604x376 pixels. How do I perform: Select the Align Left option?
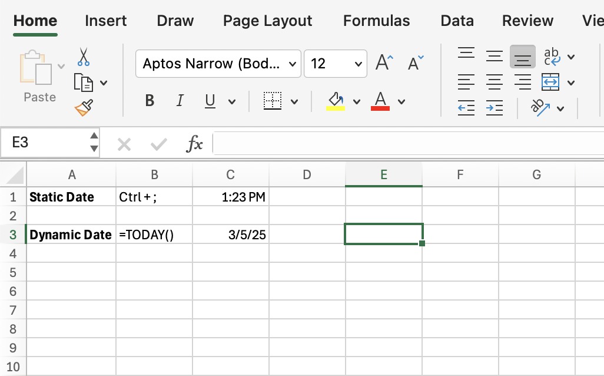[x=466, y=82]
